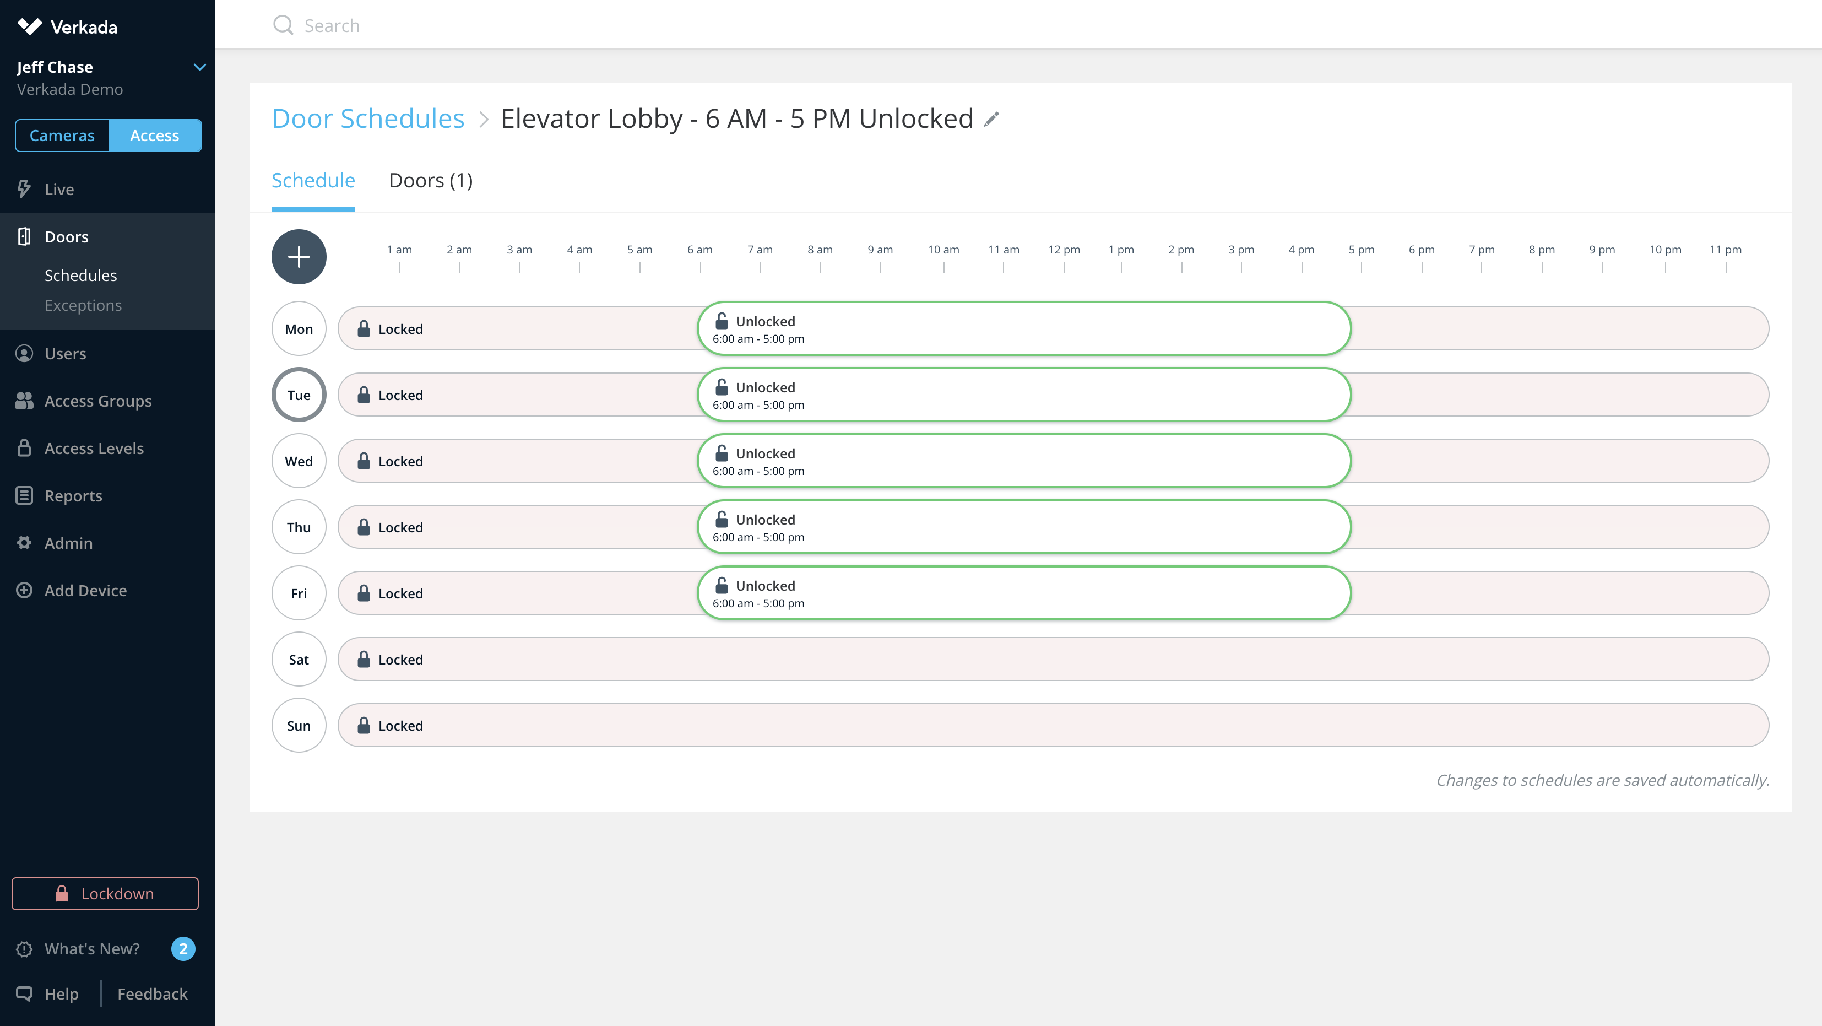Select the Doors icon in sidebar
Image resolution: width=1822 pixels, height=1026 pixels.
pyautogui.click(x=25, y=236)
